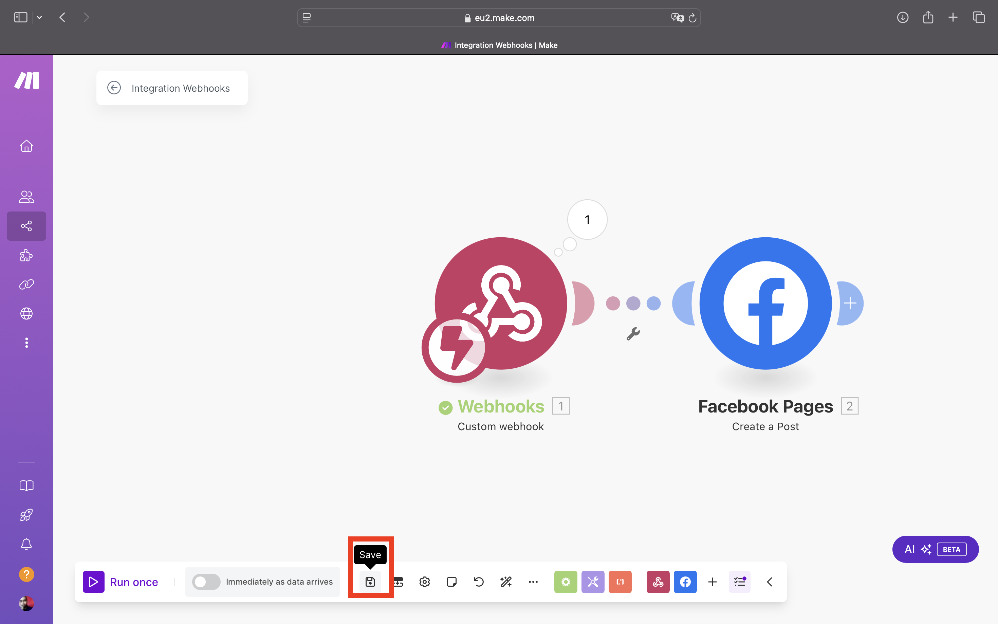The image size is (998, 624).
Task: Show Safari tab overview
Action: (x=979, y=17)
